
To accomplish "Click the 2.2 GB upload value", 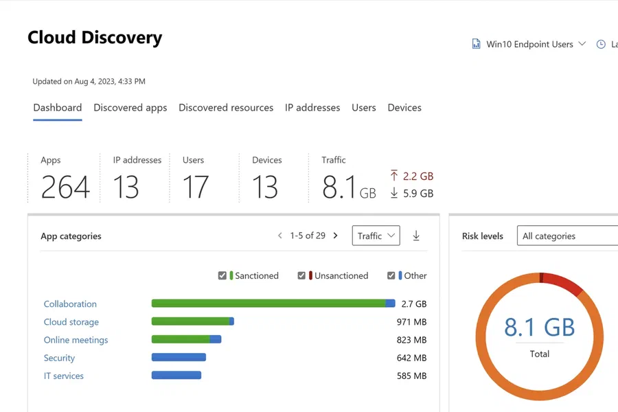I will tap(418, 176).
